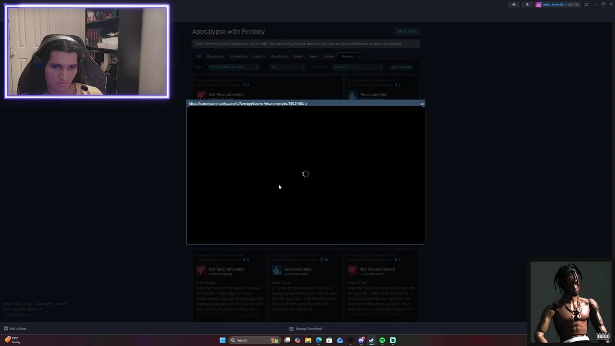Open the Store Page button
Viewport: 615px width, 346px height.
tap(406, 31)
